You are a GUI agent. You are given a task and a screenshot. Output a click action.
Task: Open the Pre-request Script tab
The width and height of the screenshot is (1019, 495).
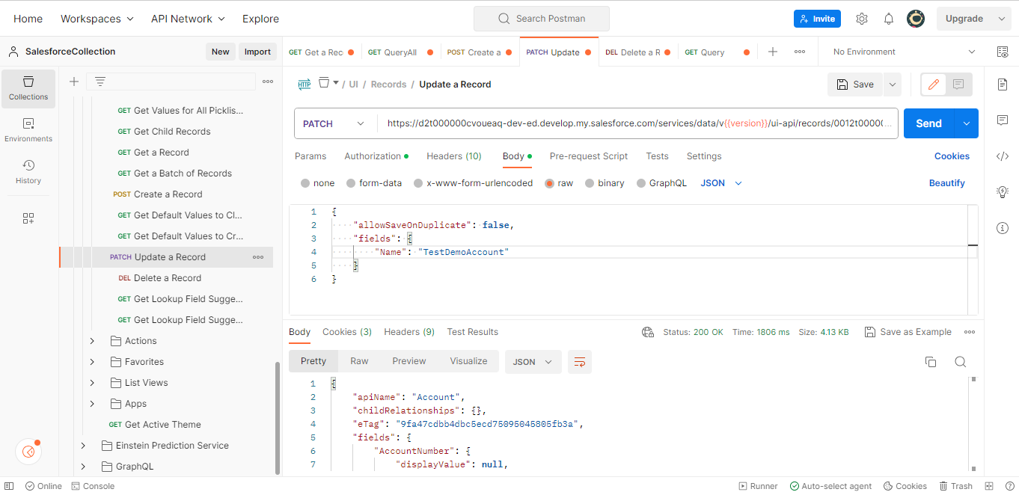pyautogui.click(x=589, y=156)
